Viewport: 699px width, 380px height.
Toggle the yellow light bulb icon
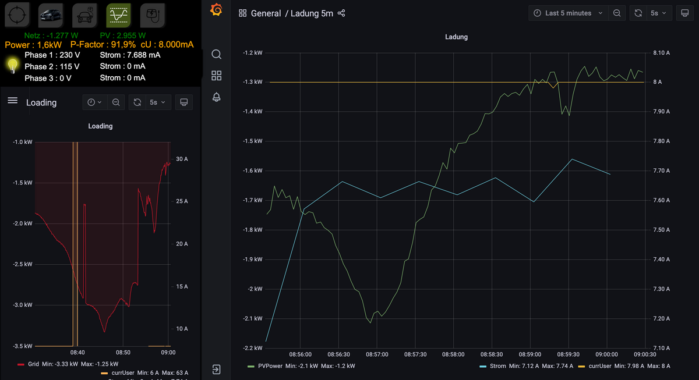pyautogui.click(x=12, y=65)
